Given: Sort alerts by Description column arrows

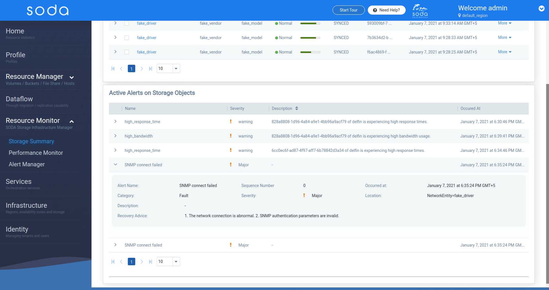Looking at the screenshot, I should click(297, 108).
